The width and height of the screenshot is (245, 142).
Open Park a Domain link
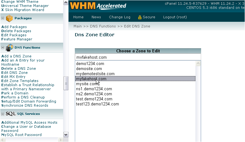pos(15,93)
